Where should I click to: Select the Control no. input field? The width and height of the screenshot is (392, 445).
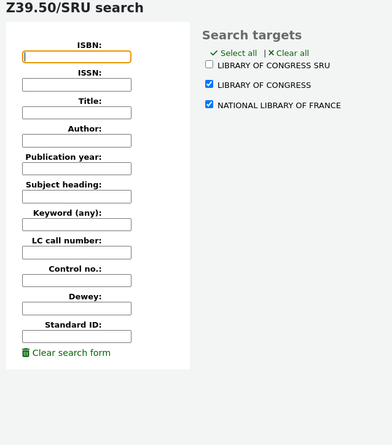click(77, 281)
